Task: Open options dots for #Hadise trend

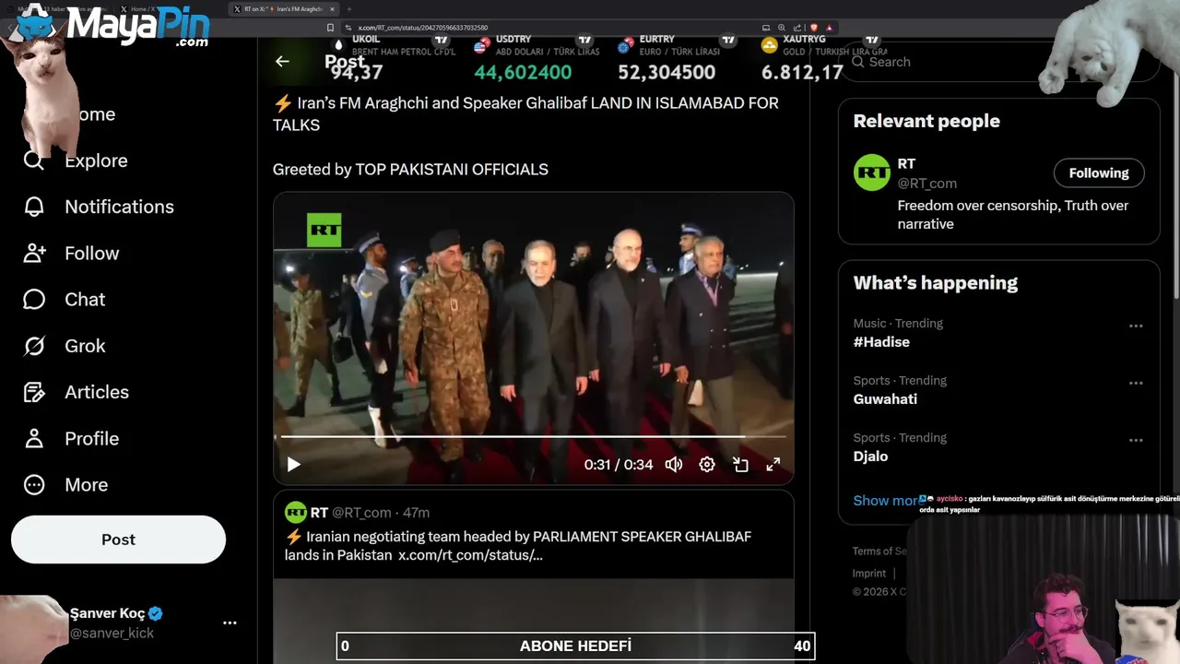Action: click(x=1136, y=326)
